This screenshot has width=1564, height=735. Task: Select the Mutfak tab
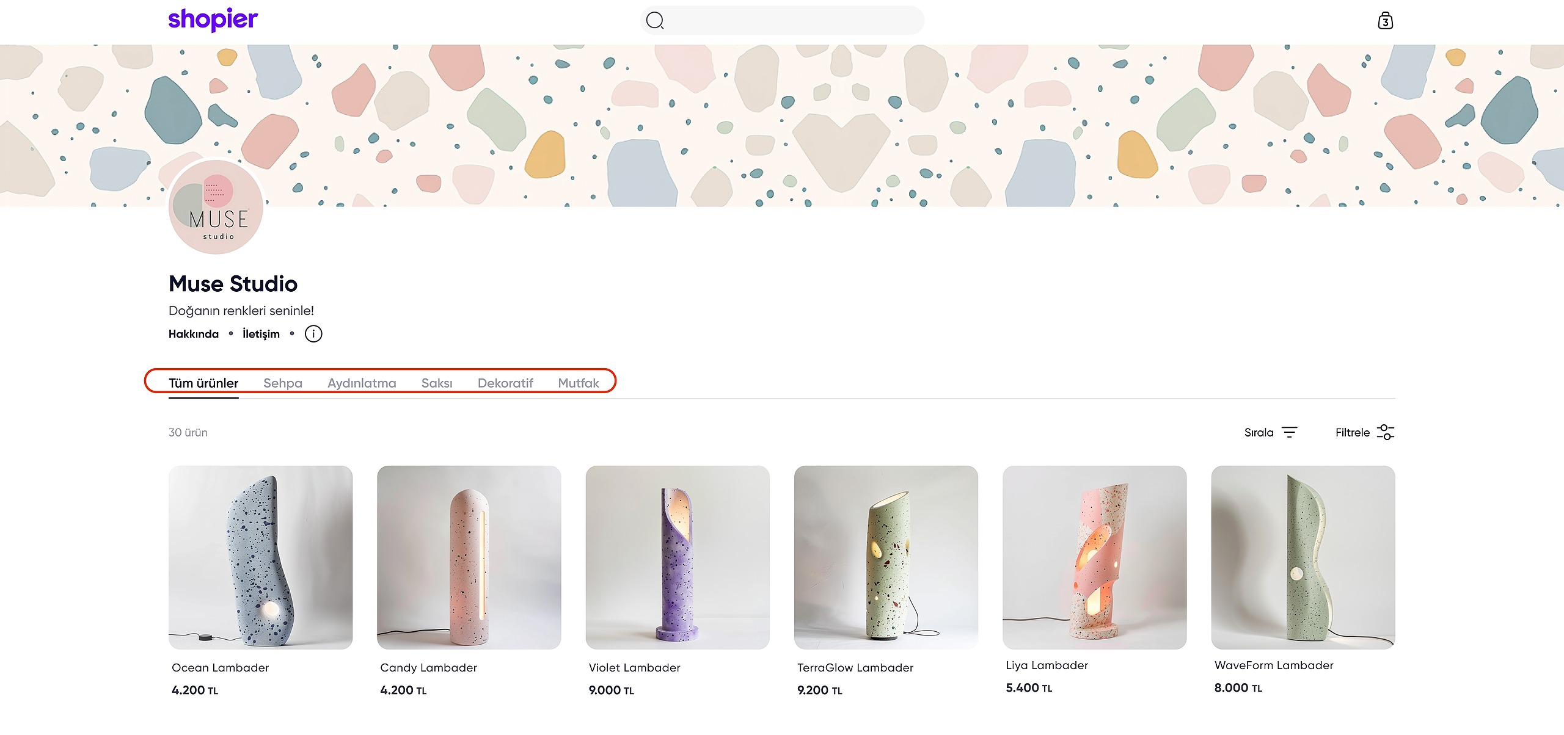[578, 383]
